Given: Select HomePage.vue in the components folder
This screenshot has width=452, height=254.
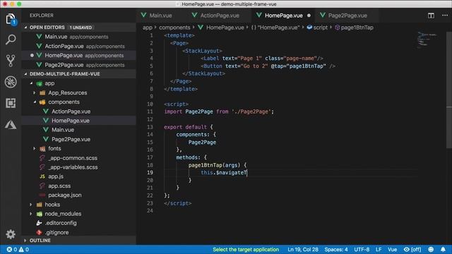Looking at the screenshot, I should tap(79, 121).
